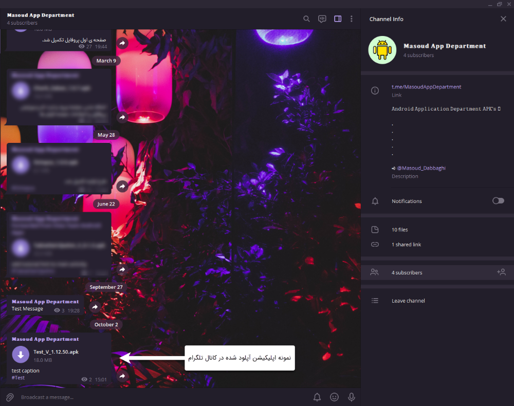Click the "Android Application Department APK's" description text
The height and width of the screenshot is (406, 514).
pos(444,109)
